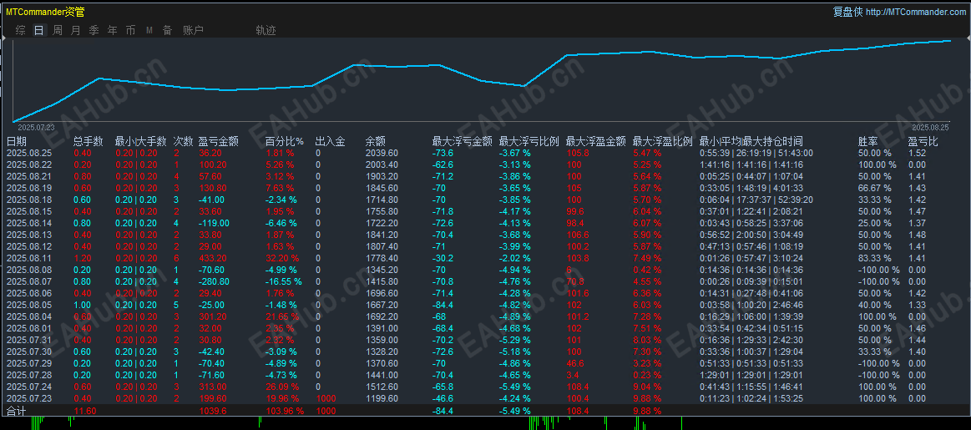Screen dimensions: 971x430
Task: Click the MTCommander资管 title text
Action: coord(45,12)
